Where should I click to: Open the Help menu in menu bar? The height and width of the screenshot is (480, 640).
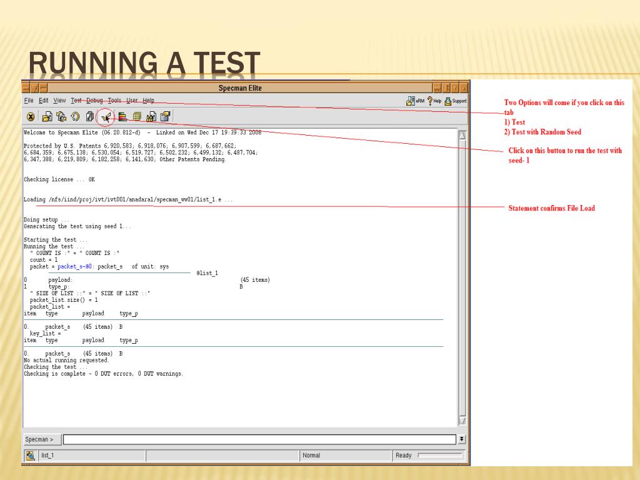point(149,101)
